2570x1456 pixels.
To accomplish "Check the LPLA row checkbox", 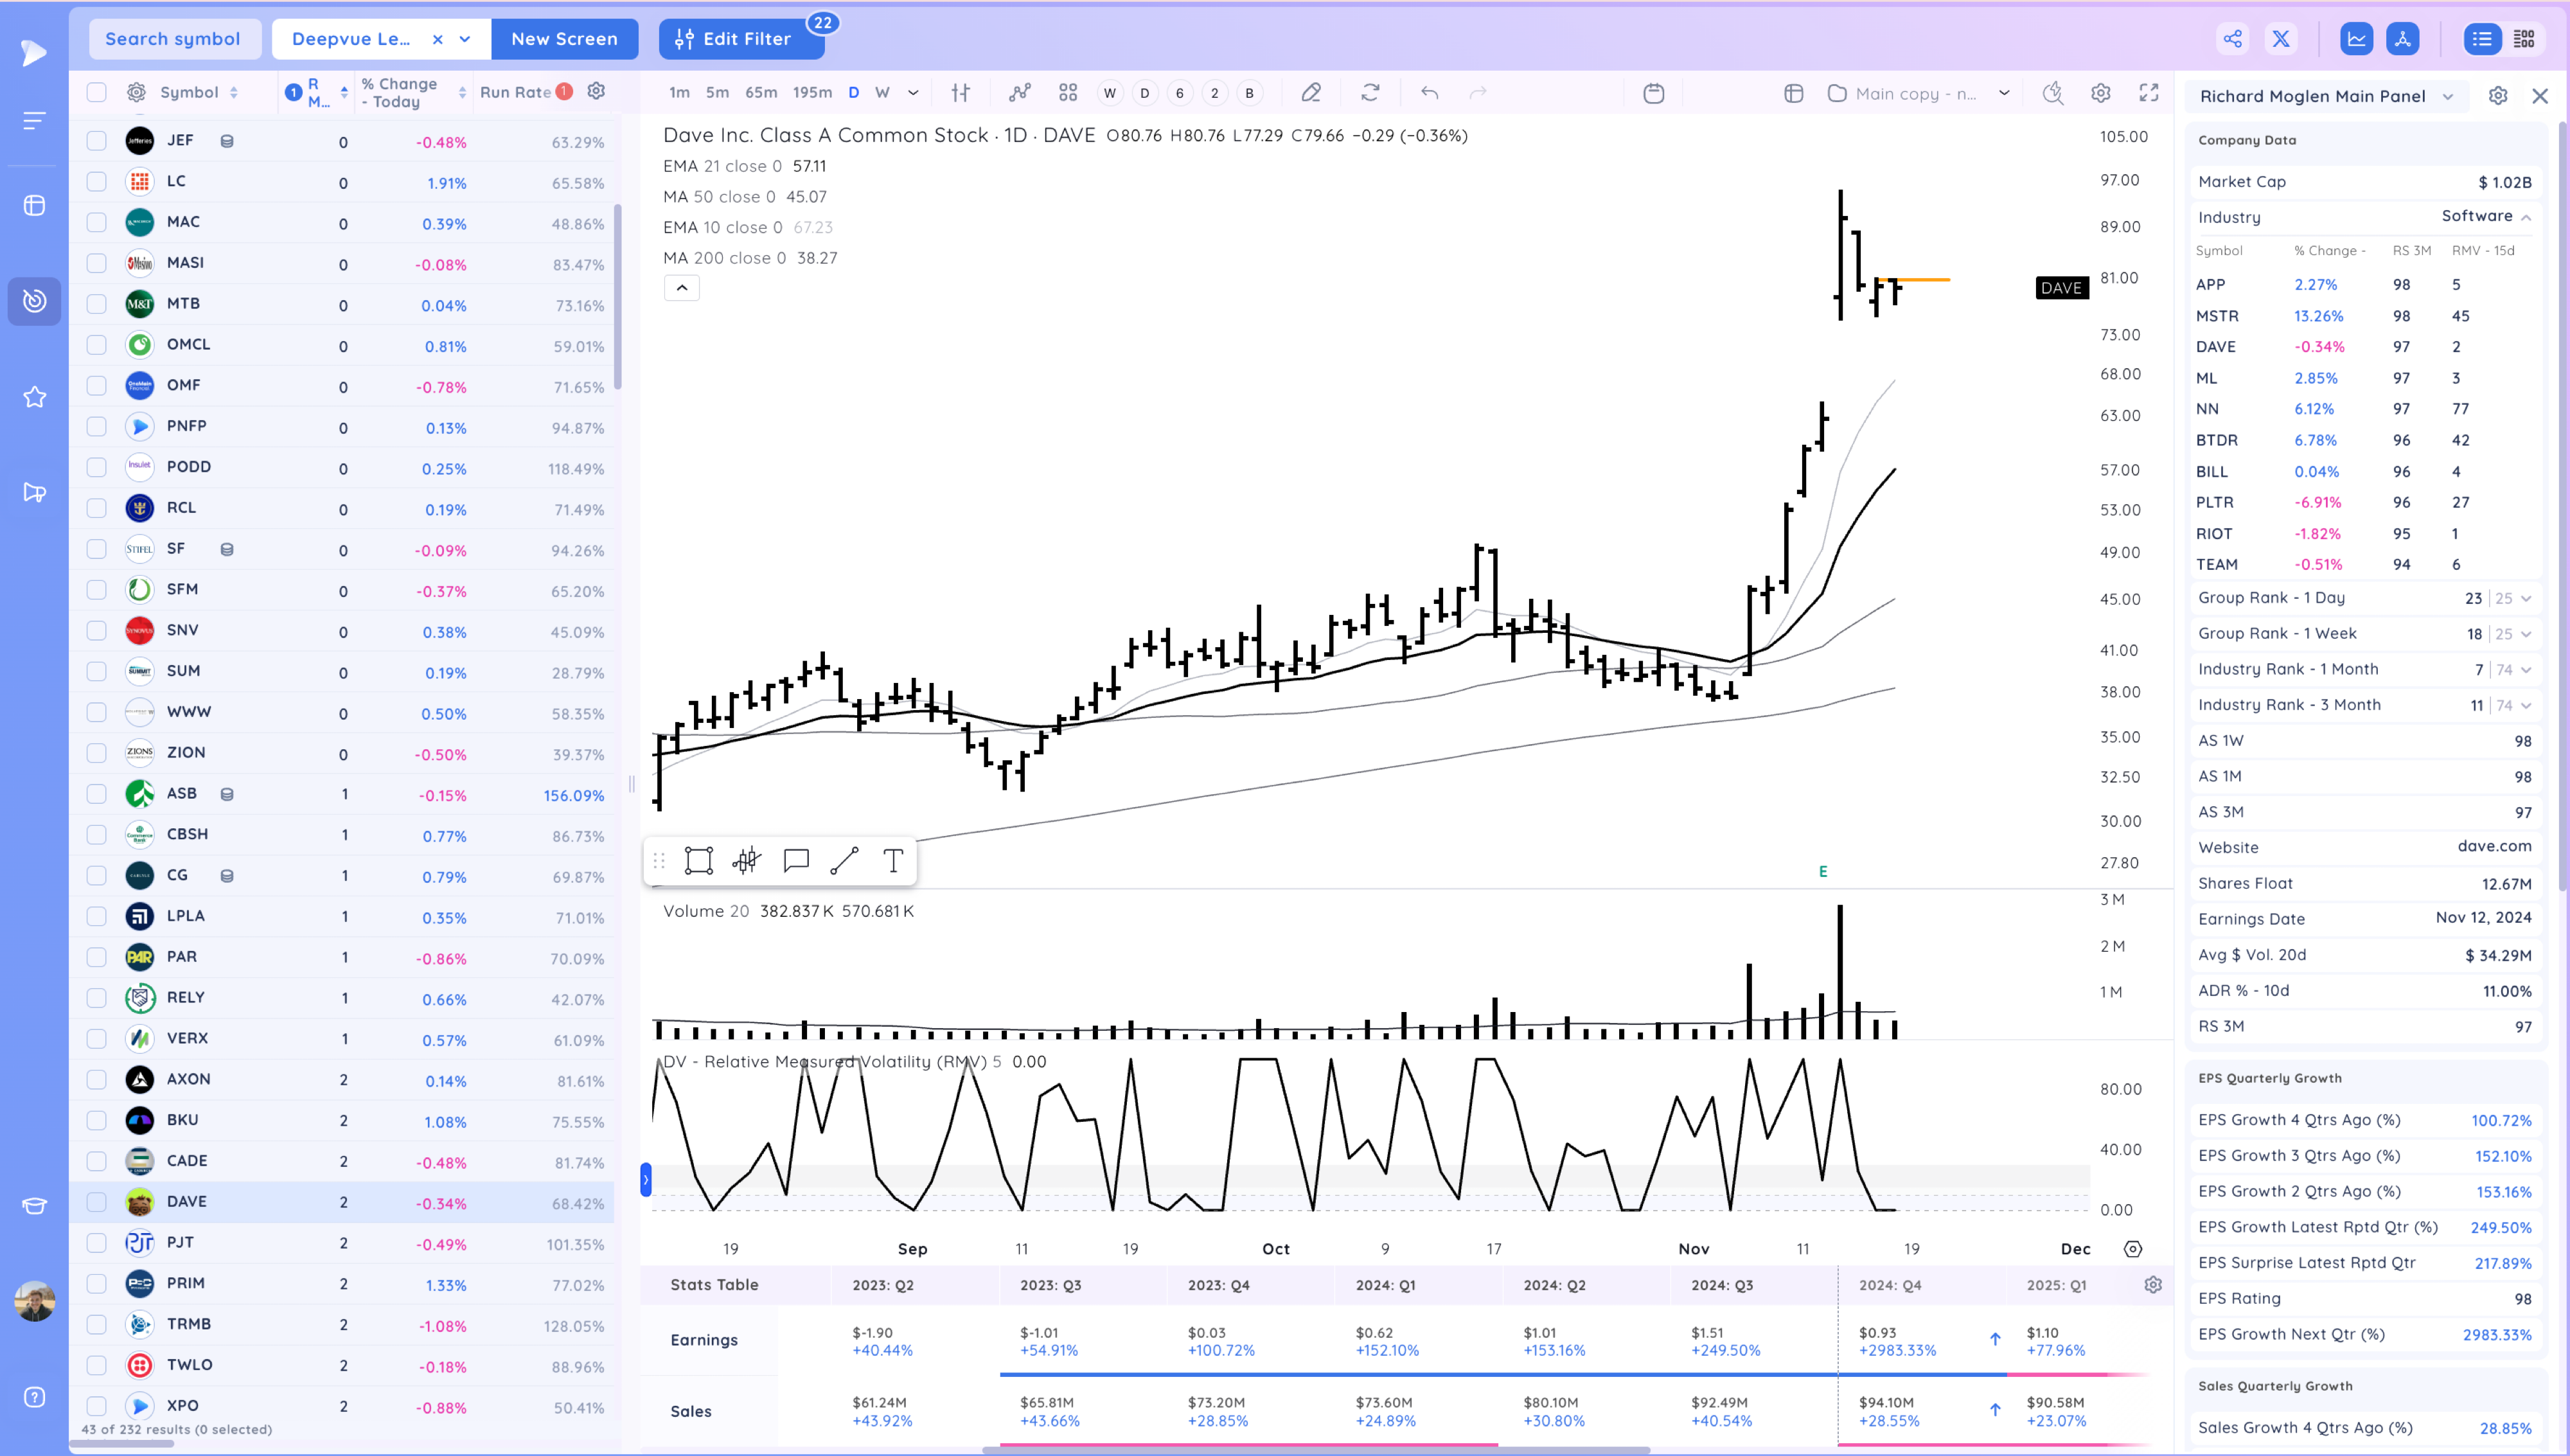I will pos(96,916).
